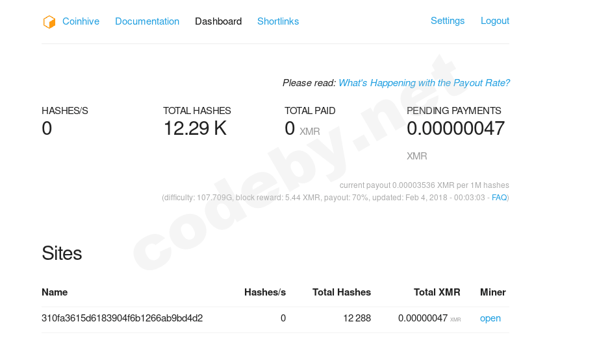Click the Total XMR value in the site row
This screenshot has width=597, height=337.
429,318
